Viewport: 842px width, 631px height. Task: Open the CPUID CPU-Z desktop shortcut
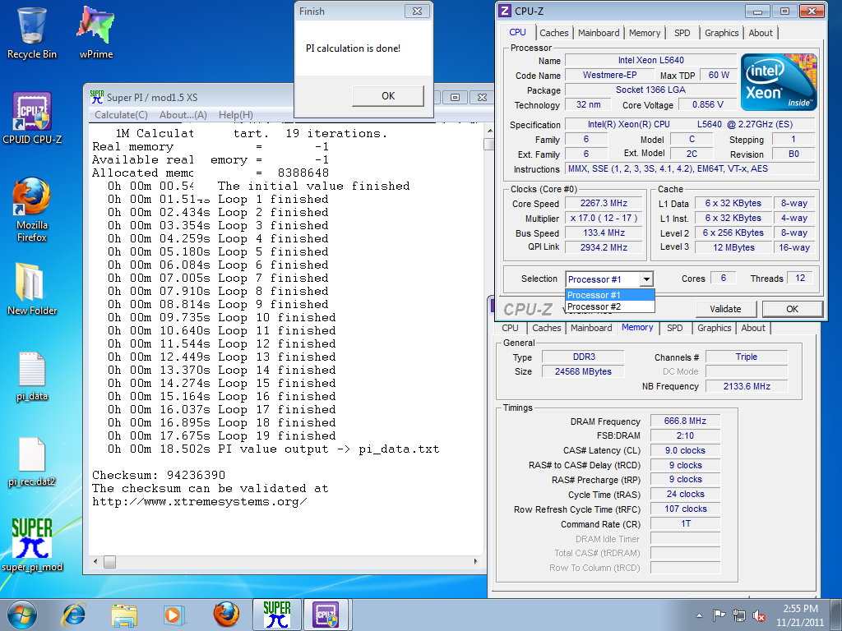32,118
